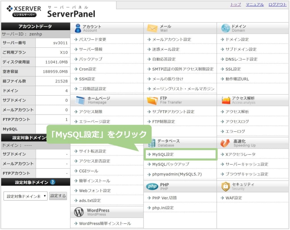Open the MySQL設定 link

(163, 155)
